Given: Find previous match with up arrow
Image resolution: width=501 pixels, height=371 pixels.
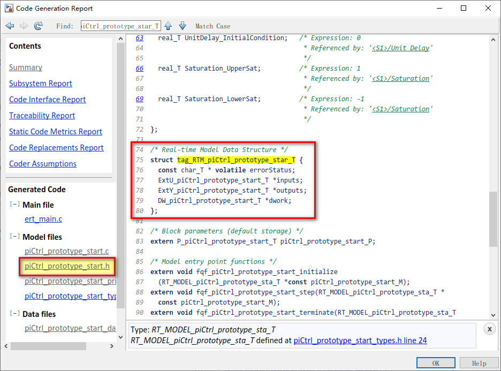Looking at the screenshot, I should point(168,26).
